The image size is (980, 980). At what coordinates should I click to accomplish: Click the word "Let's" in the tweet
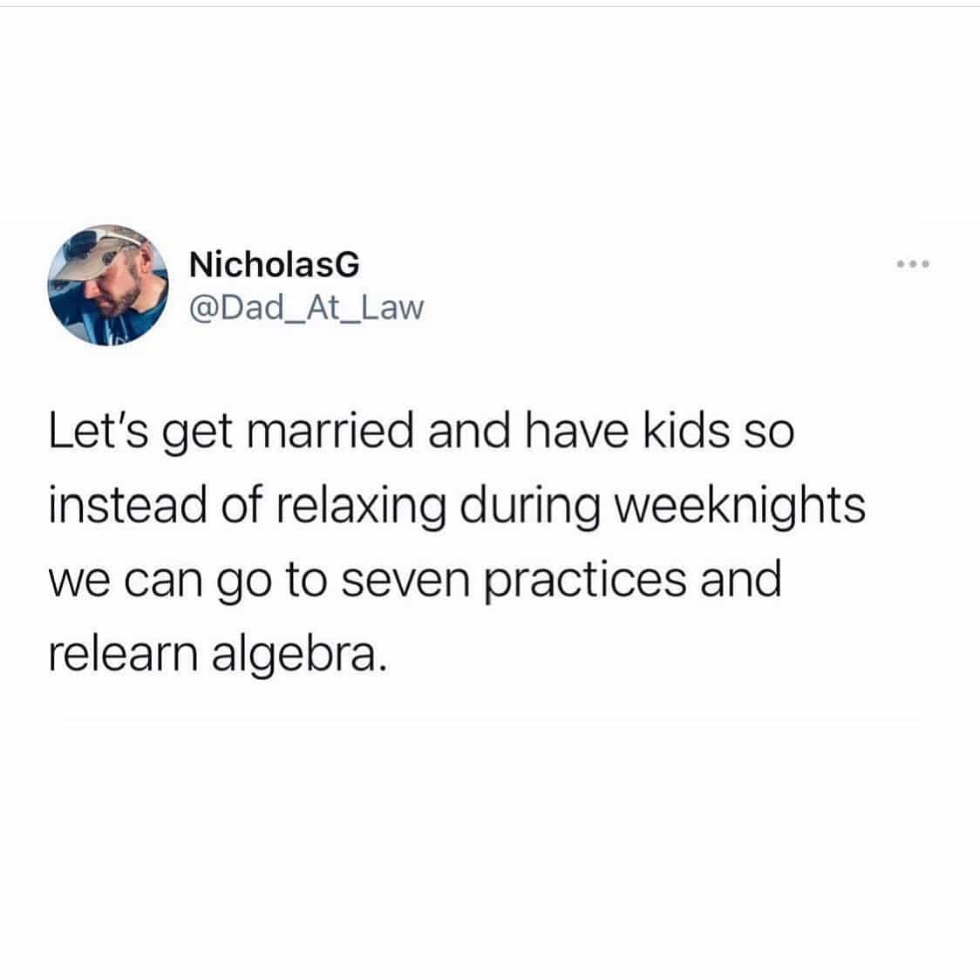pyautogui.click(x=99, y=432)
